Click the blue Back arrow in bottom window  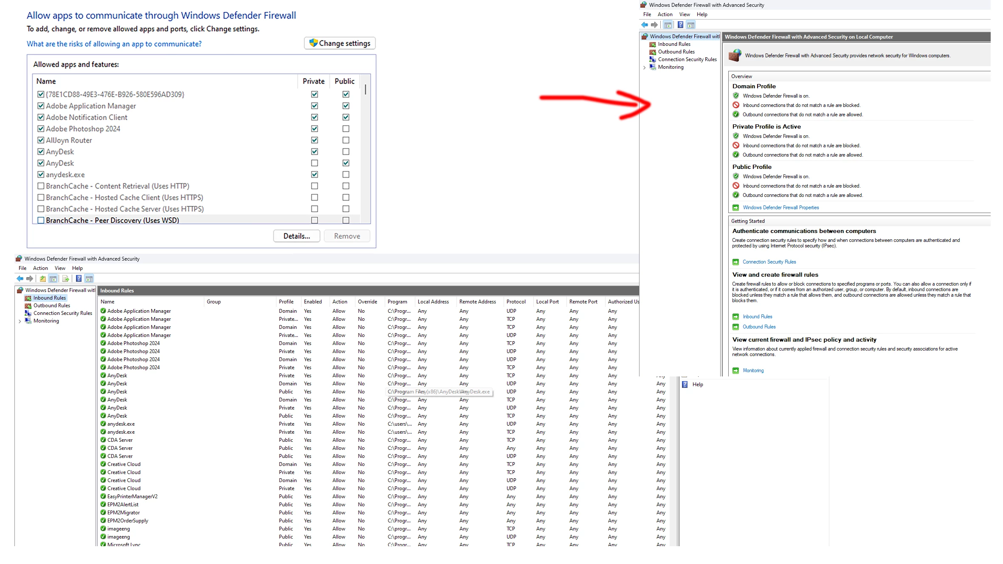pos(20,279)
